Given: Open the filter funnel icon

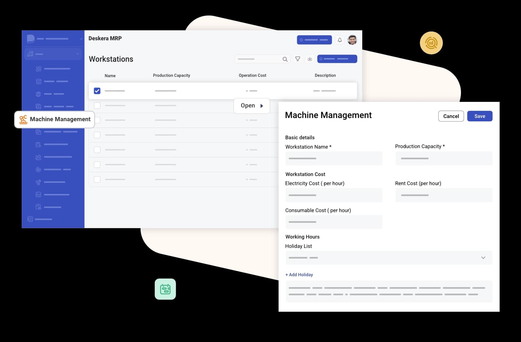Looking at the screenshot, I should (x=298, y=59).
